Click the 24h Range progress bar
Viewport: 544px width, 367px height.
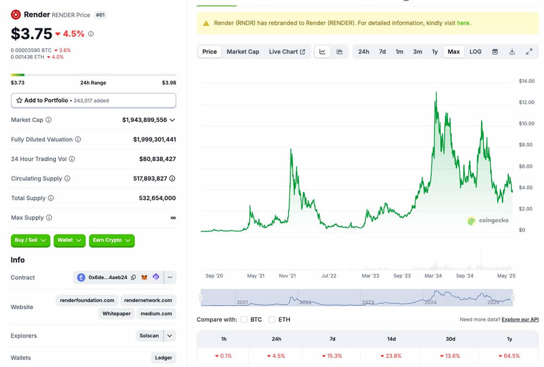(x=94, y=75)
